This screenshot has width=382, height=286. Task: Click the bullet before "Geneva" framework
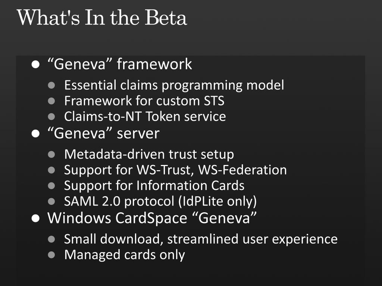pyautogui.click(x=35, y=64)
